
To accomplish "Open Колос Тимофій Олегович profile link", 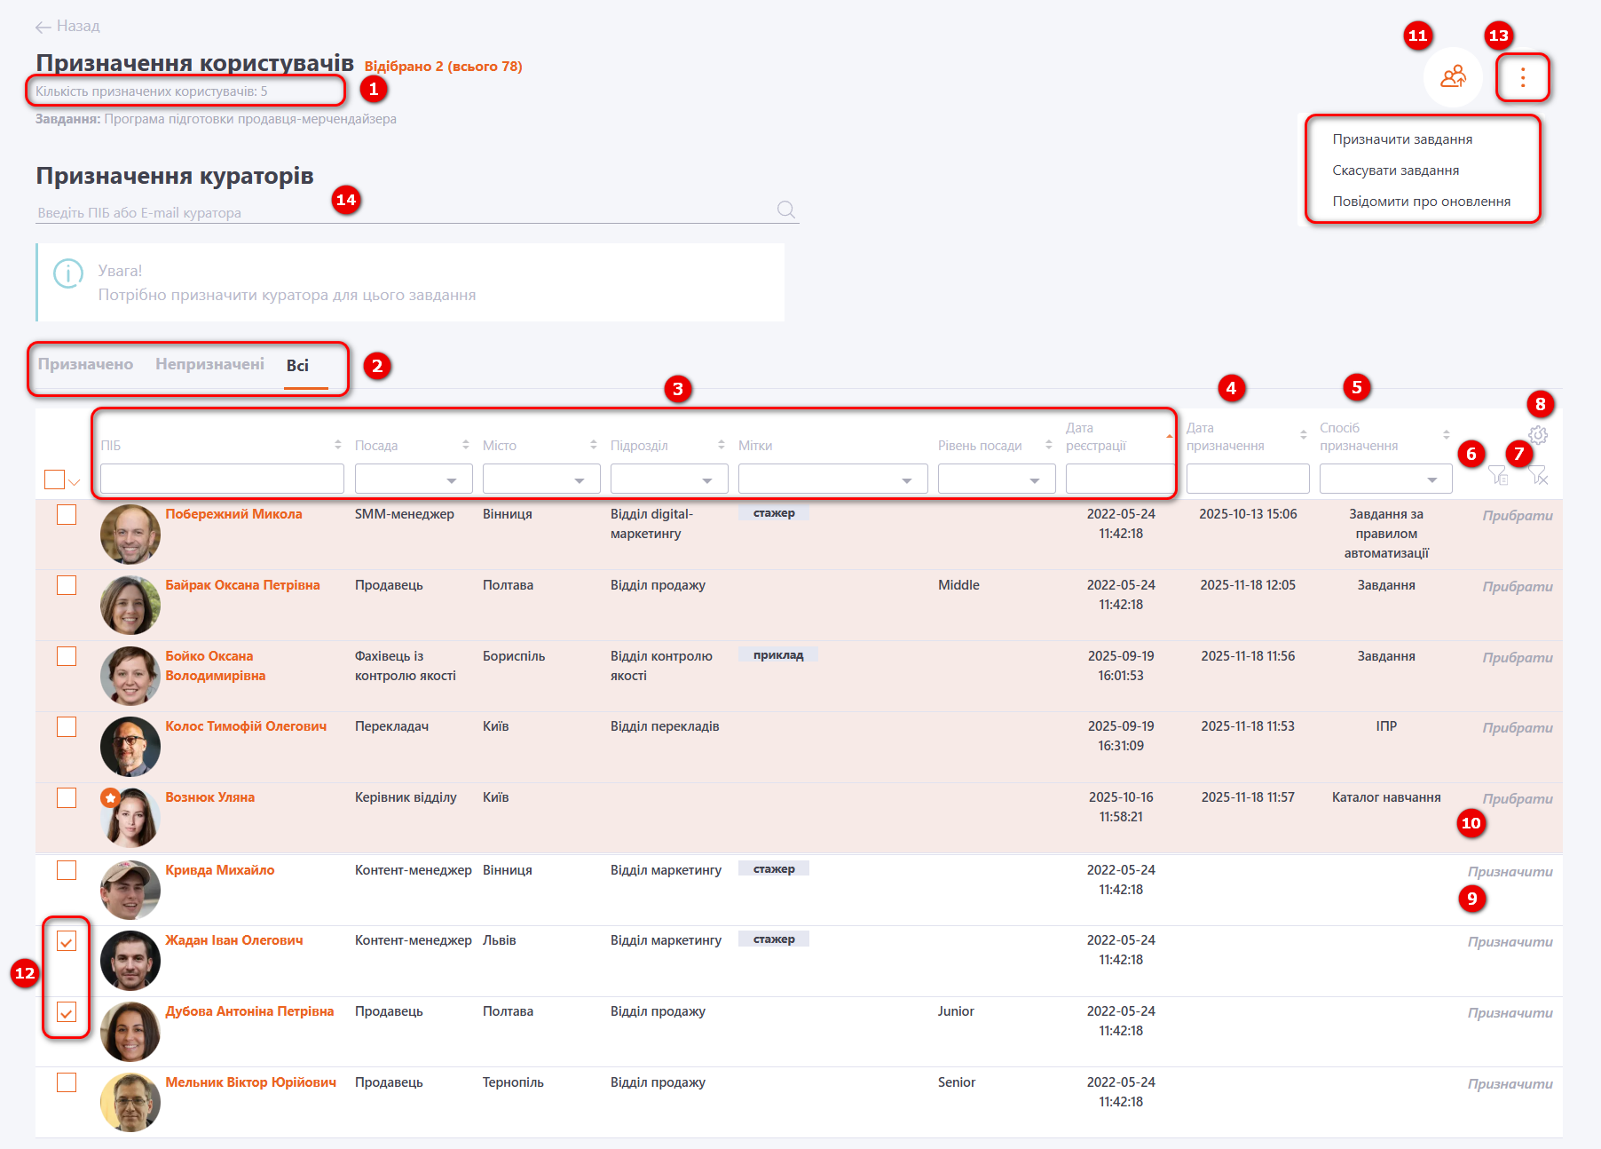I will (x=246, y=726).
